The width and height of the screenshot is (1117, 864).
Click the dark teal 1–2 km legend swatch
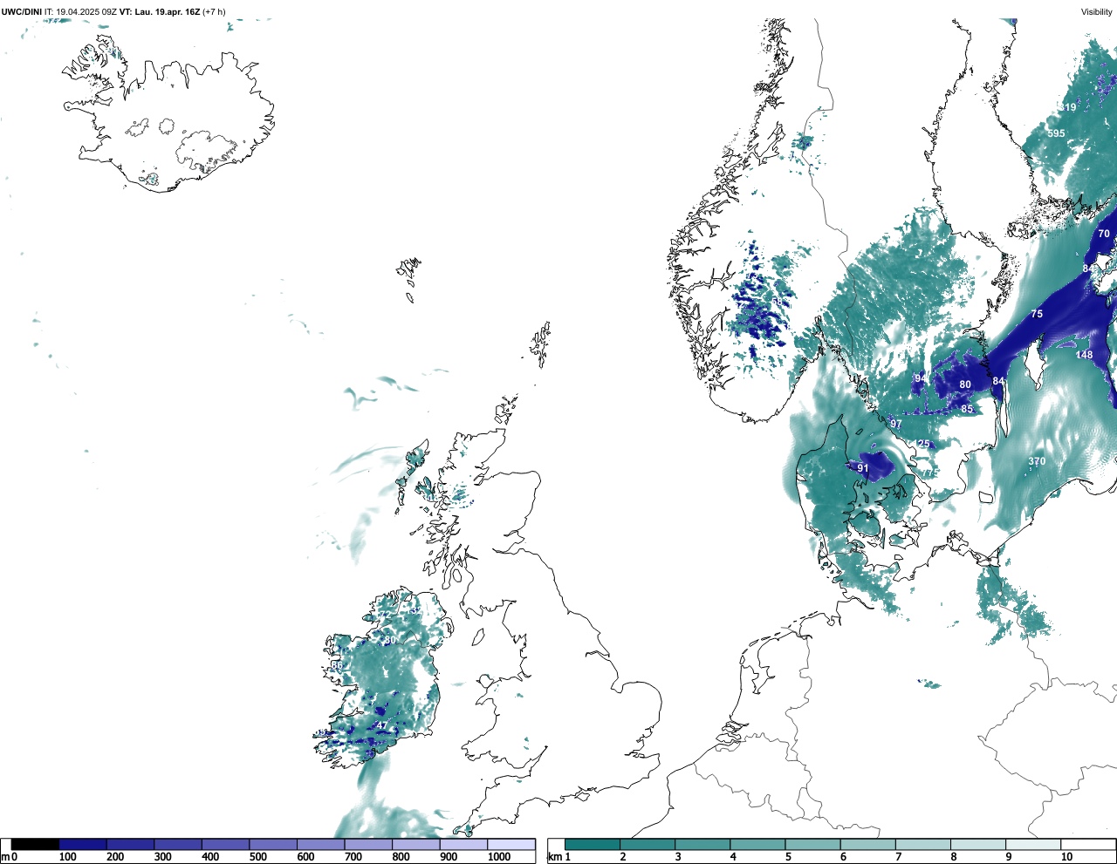pos(593,844)
